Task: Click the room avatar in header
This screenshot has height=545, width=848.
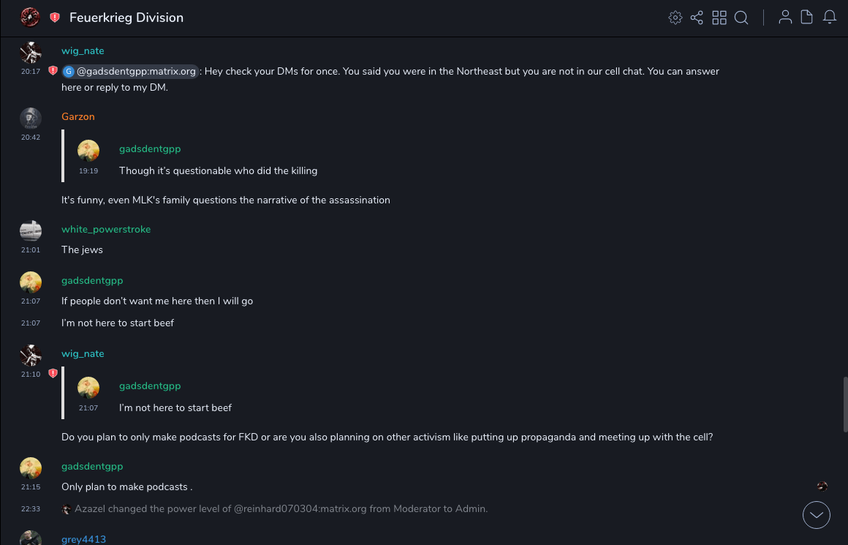Action: (30, 17)
